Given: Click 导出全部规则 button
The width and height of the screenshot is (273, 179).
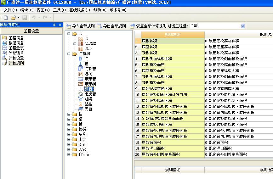Looking at the screenshot, I should [111, 26].
